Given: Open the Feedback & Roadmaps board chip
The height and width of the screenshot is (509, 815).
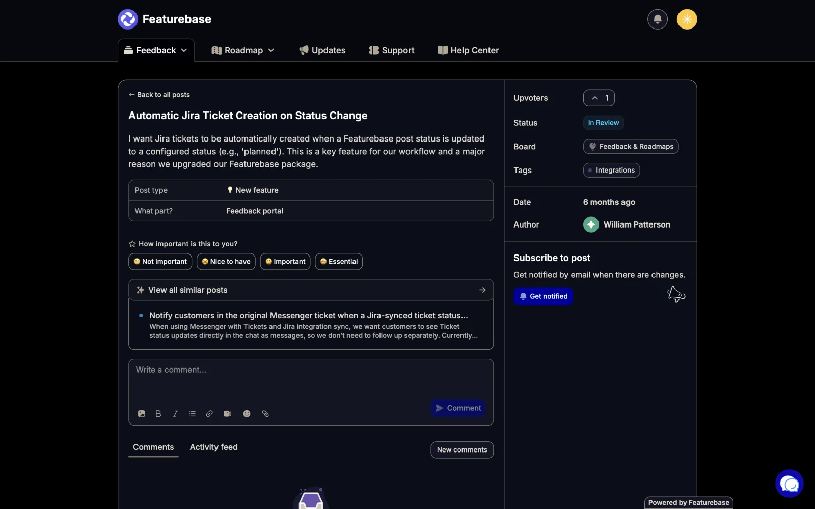Looking at the screenshot, I should click(x=631, y=147).
